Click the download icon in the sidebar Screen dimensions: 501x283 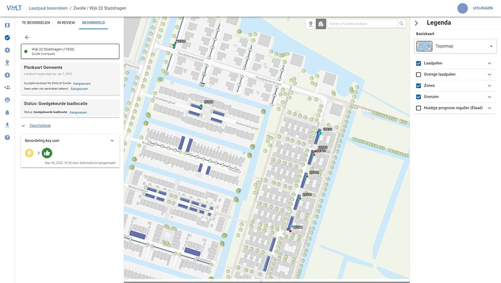[7, 125]
